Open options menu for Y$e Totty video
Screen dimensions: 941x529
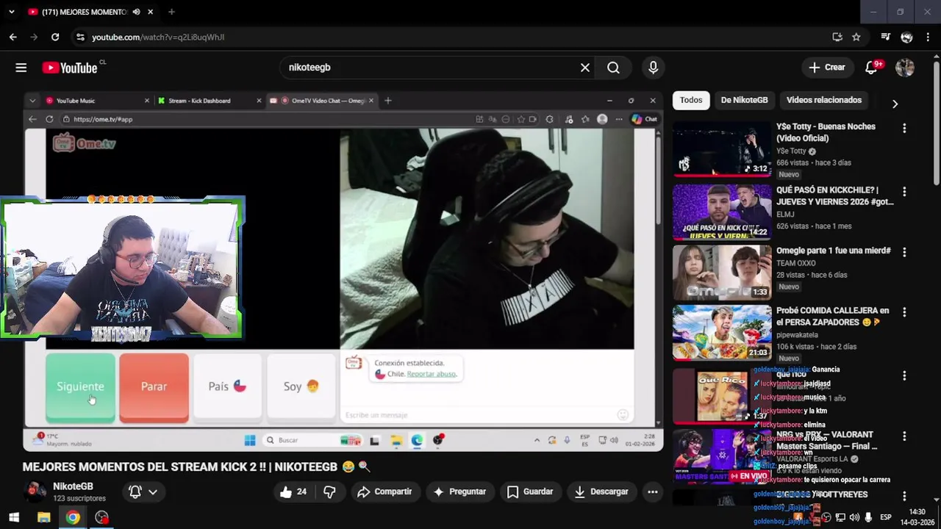click(x=904, y=128)
